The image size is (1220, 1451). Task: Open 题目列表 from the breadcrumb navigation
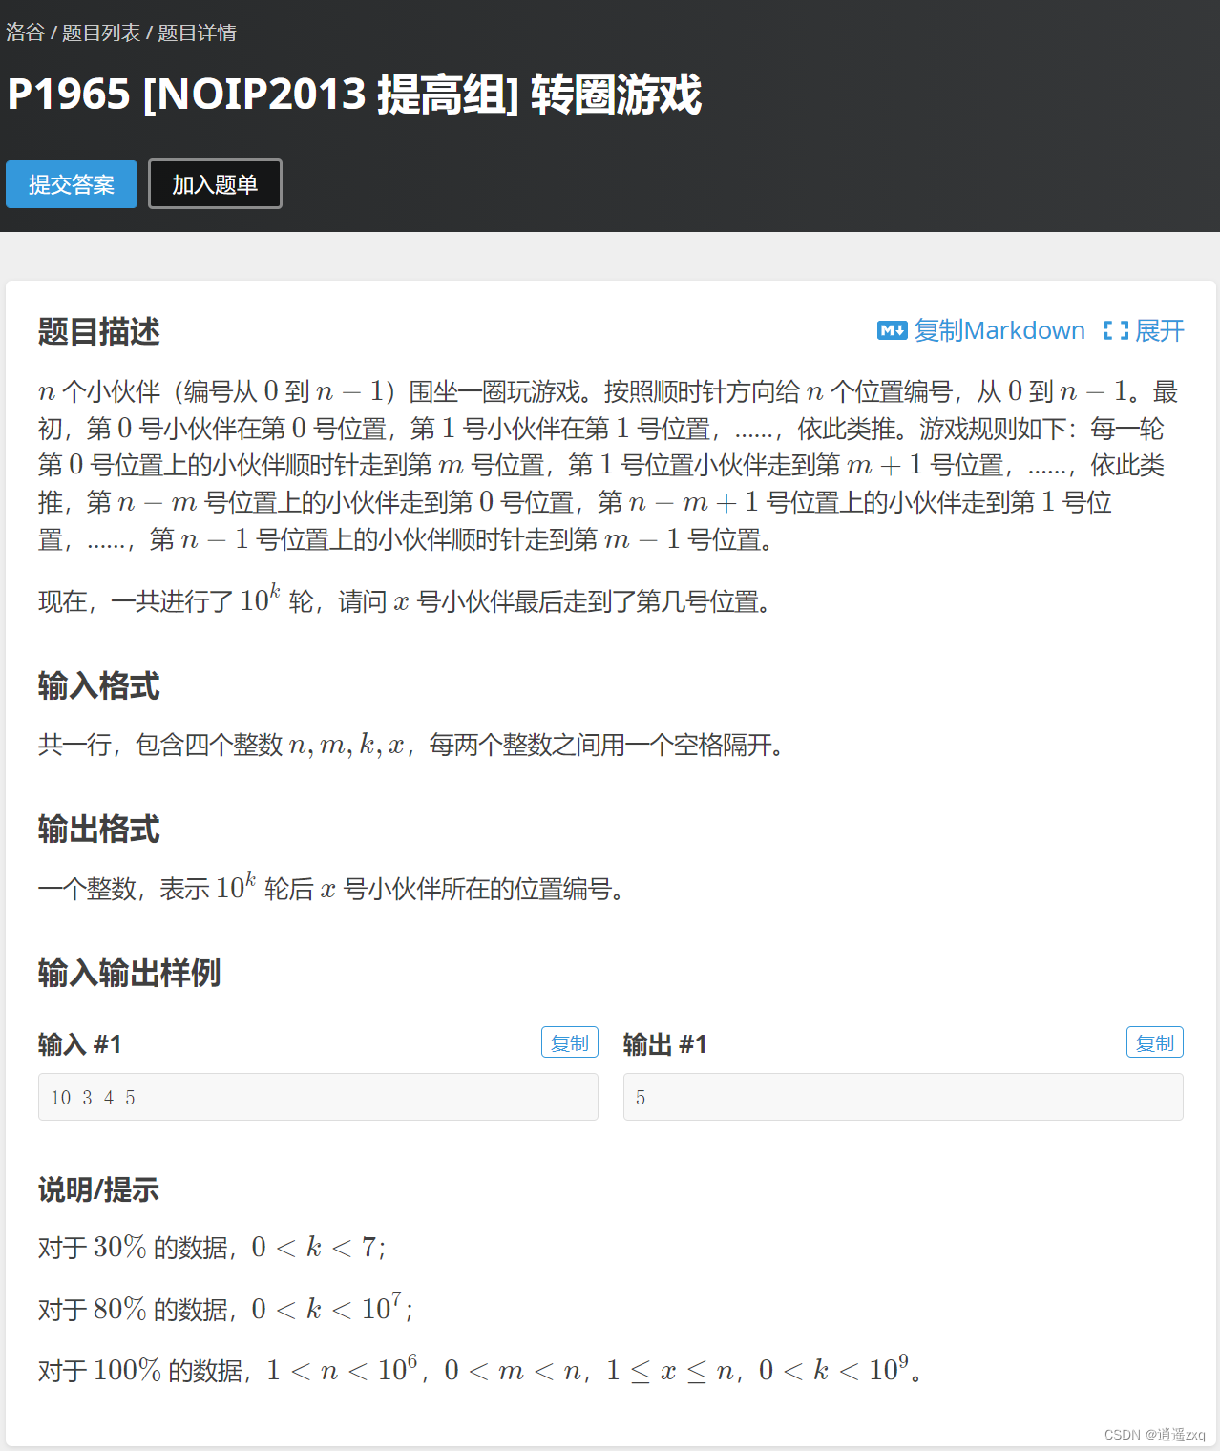pyautogui.click(x=103, y=32)
